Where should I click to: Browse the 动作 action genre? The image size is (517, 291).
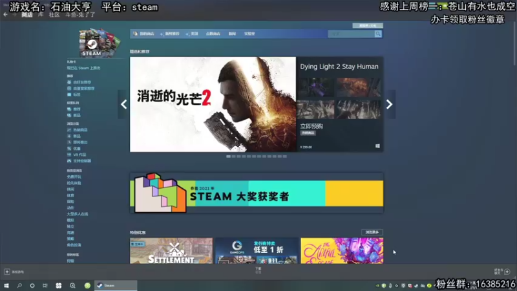(x=70, y=208)
